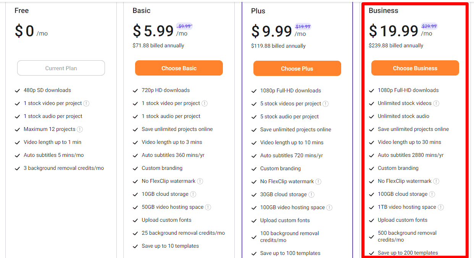Select the Choose Plus plan button

[297, 69]
